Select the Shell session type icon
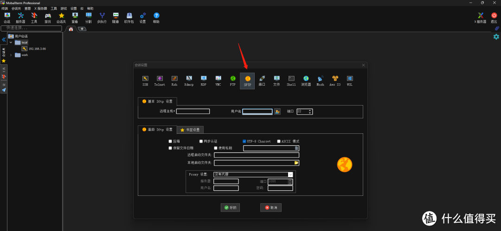501x231 pixels. click(291, 81)
